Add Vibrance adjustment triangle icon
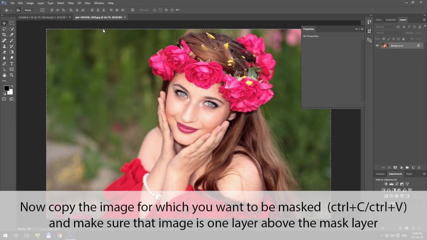This screenshot has width=427, height=240. (407, 184)
